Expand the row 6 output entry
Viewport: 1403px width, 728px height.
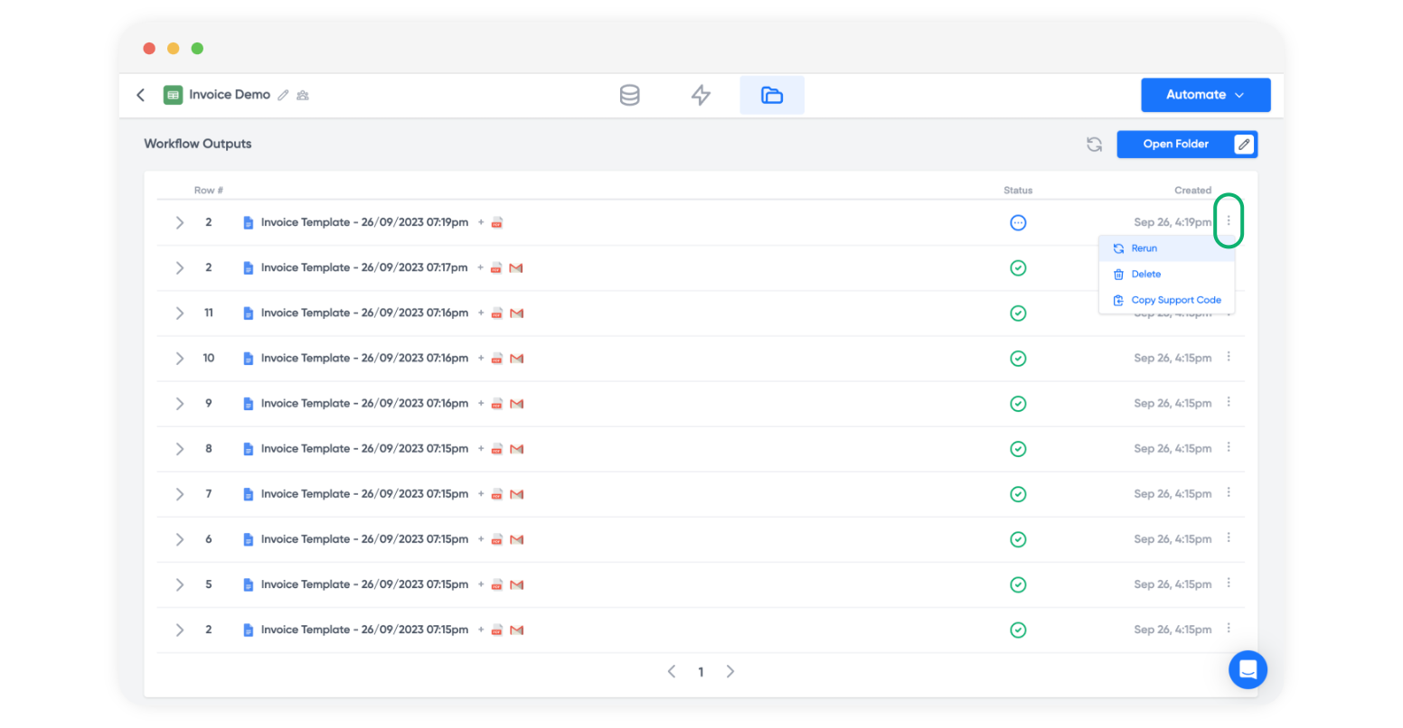pyautogui.click(x=180, y=539)
